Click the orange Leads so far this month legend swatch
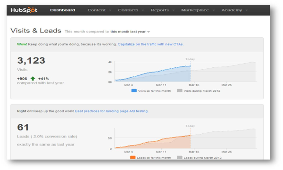The image size is (283, 170). tap(133, 157)
